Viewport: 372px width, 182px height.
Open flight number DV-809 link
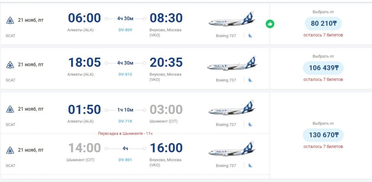click(x=125, y=30)
